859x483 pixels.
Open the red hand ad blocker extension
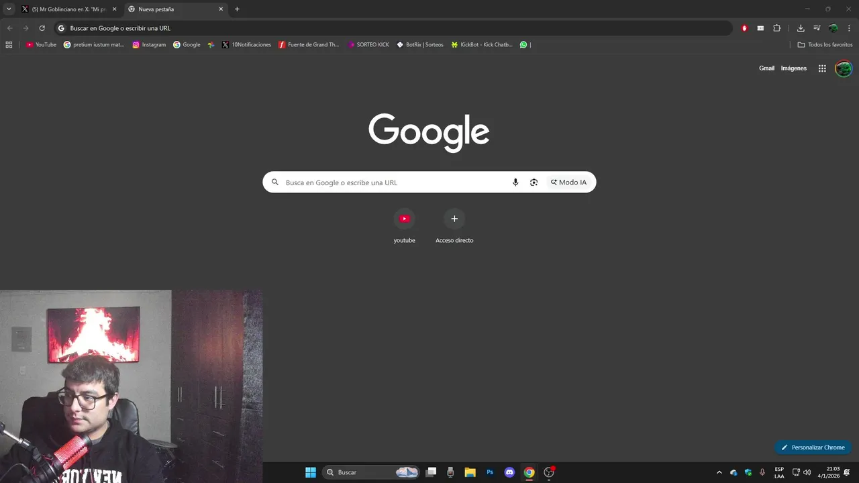pos(744,28)
